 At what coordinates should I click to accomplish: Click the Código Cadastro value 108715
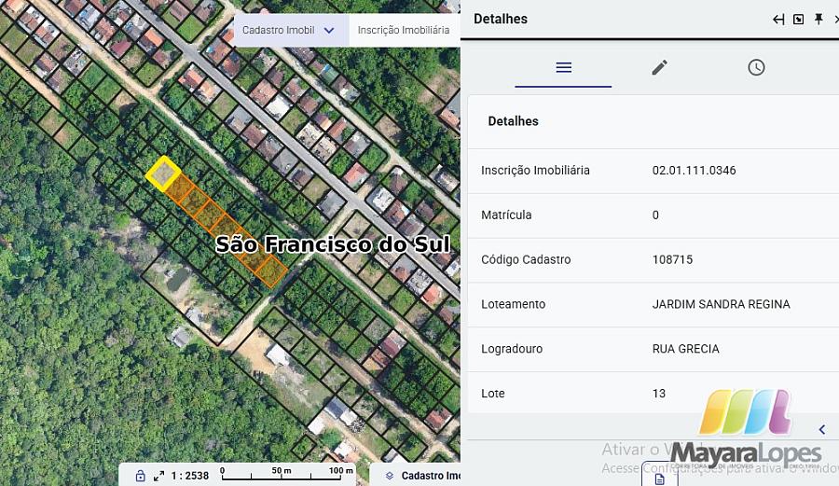tap(672, 259)
